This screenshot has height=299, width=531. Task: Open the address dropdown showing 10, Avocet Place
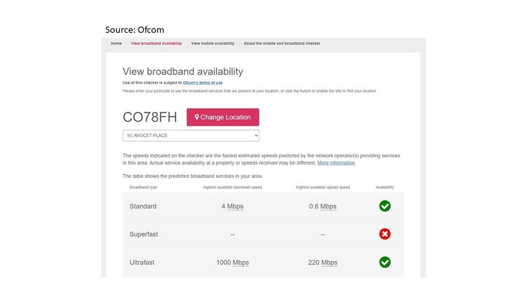tap(191, 135)
